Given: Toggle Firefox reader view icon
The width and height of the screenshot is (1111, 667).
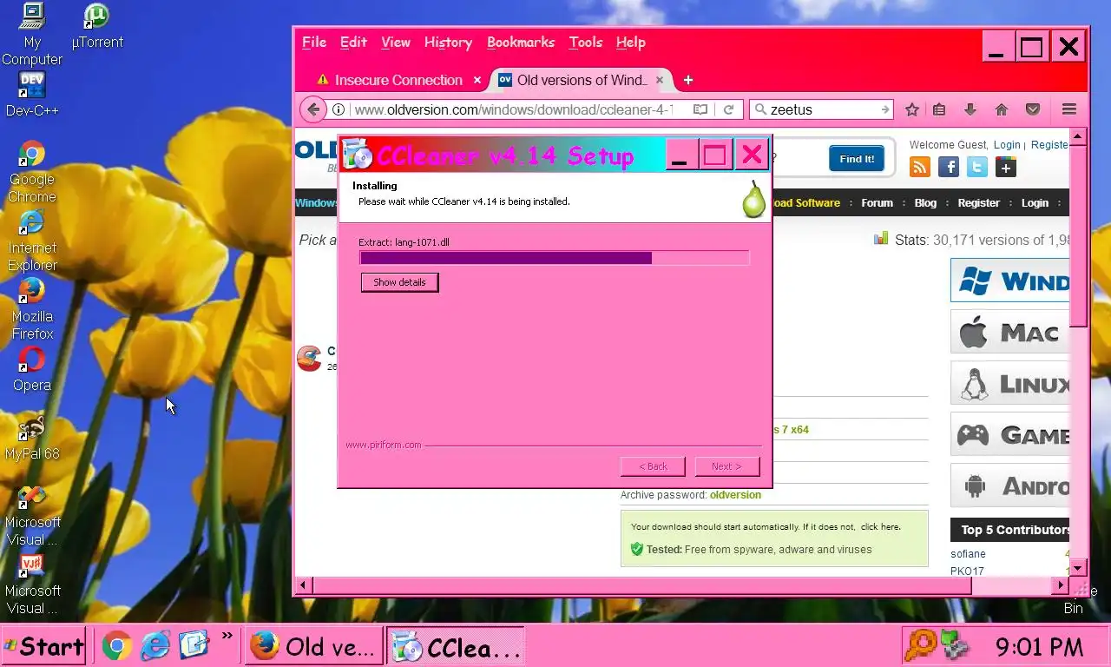Looking at the screenshot, I should tap(700, 109).
